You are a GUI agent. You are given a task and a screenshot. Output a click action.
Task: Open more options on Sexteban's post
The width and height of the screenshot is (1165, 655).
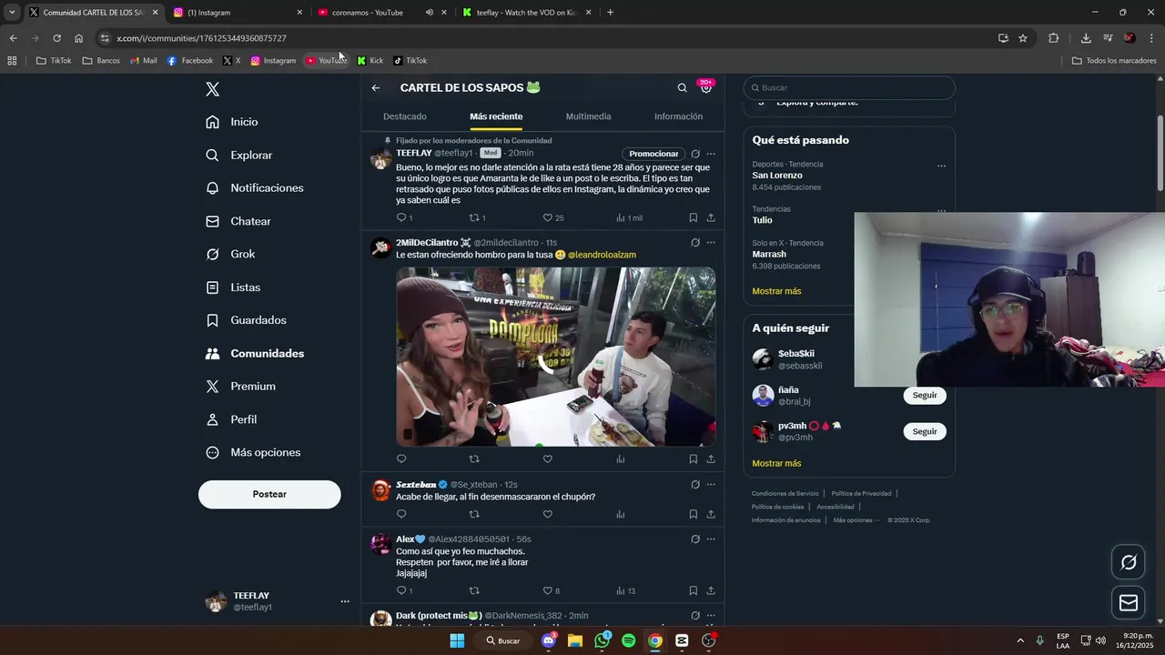(x=711, y=485)
